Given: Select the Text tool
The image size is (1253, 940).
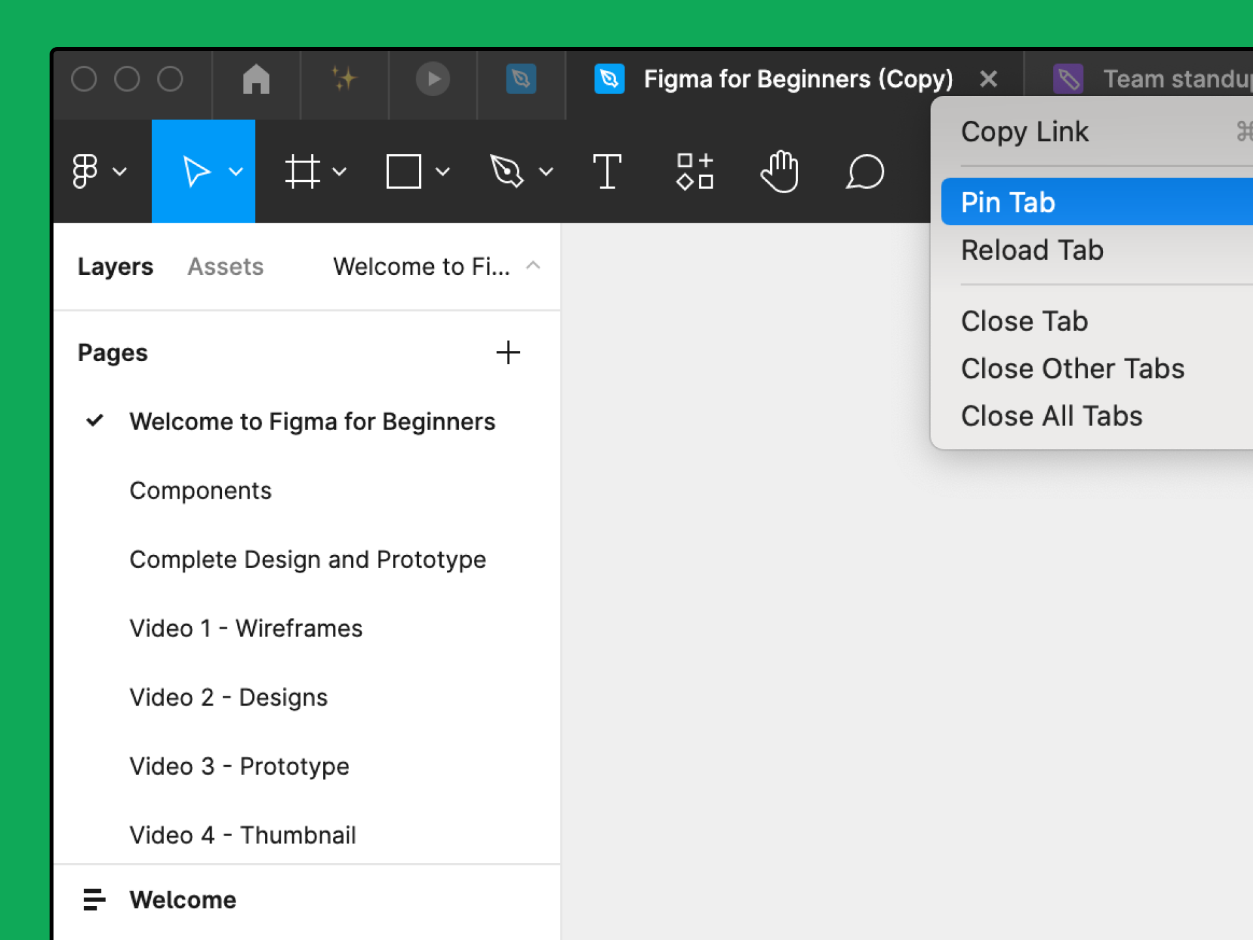Looking at the screenshot, I should [605, 172].
